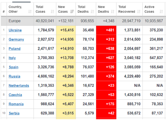Click Netherlands new deaths +23 cell
Image resolution: width=166 pixels, height=120 pixels.
click(x=106, y=85)
